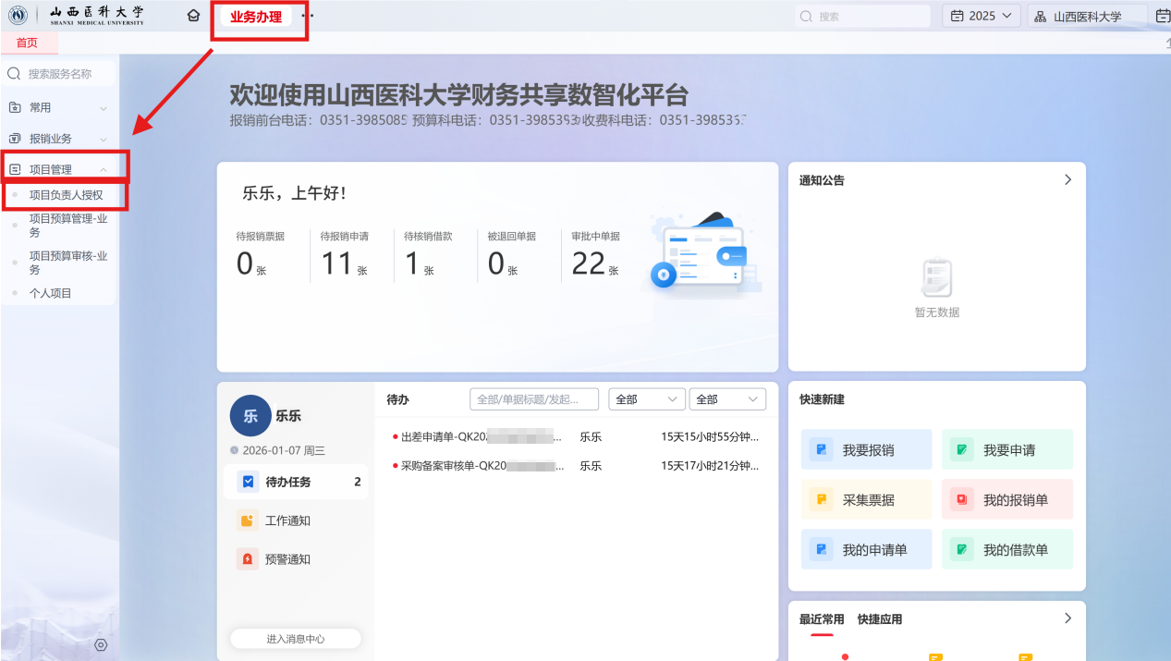The image size is (1171, 661).
Task: Click the 业务办理 top menu tab
Action: click(x=256, y=17)
